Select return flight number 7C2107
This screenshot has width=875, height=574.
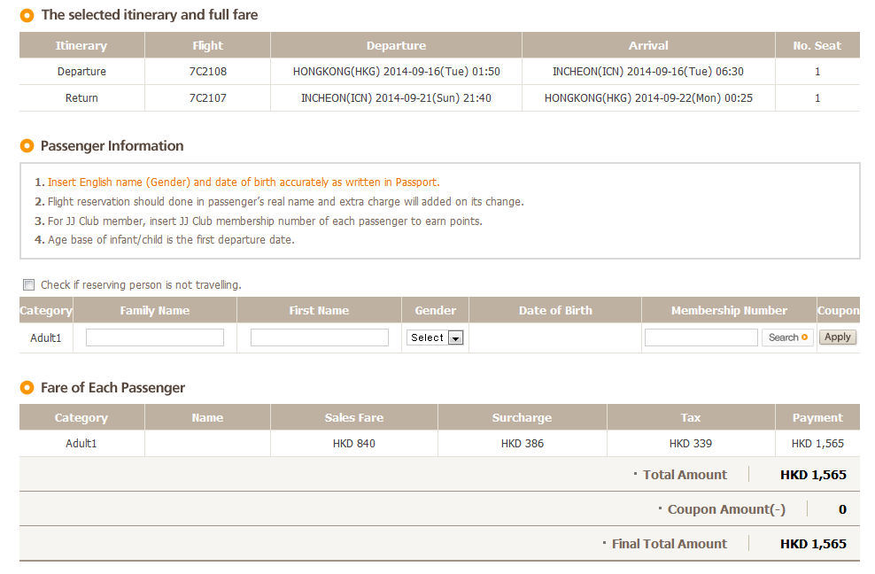(x=207, y=98)
